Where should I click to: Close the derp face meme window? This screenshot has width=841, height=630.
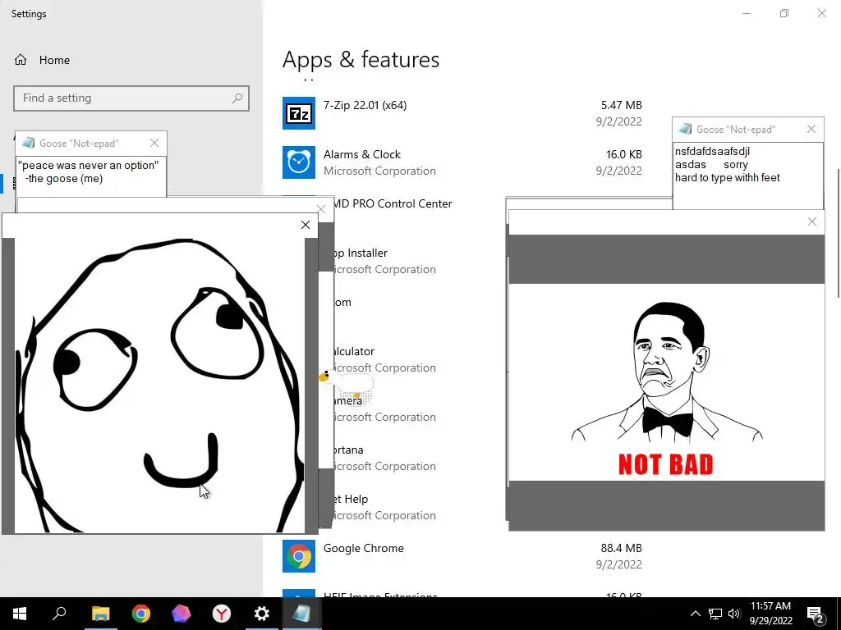point(306,225)
